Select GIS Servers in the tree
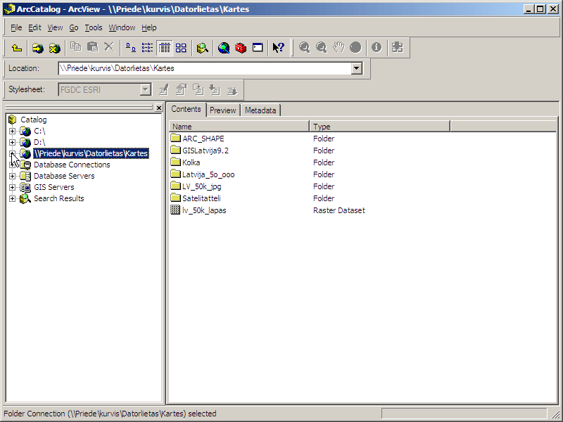Image resolution: width=563 pixels, height=422 pixels. pyautogui.click(x=54, y=187)
